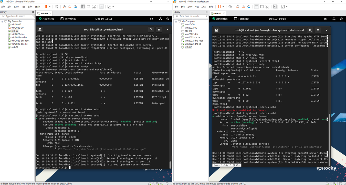Collapse My Computer tree in ro9-00 window

tap(2, 21)
